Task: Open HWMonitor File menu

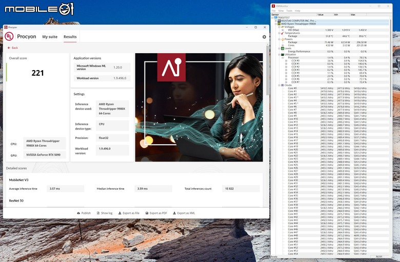Action: (x=274, y=11)
